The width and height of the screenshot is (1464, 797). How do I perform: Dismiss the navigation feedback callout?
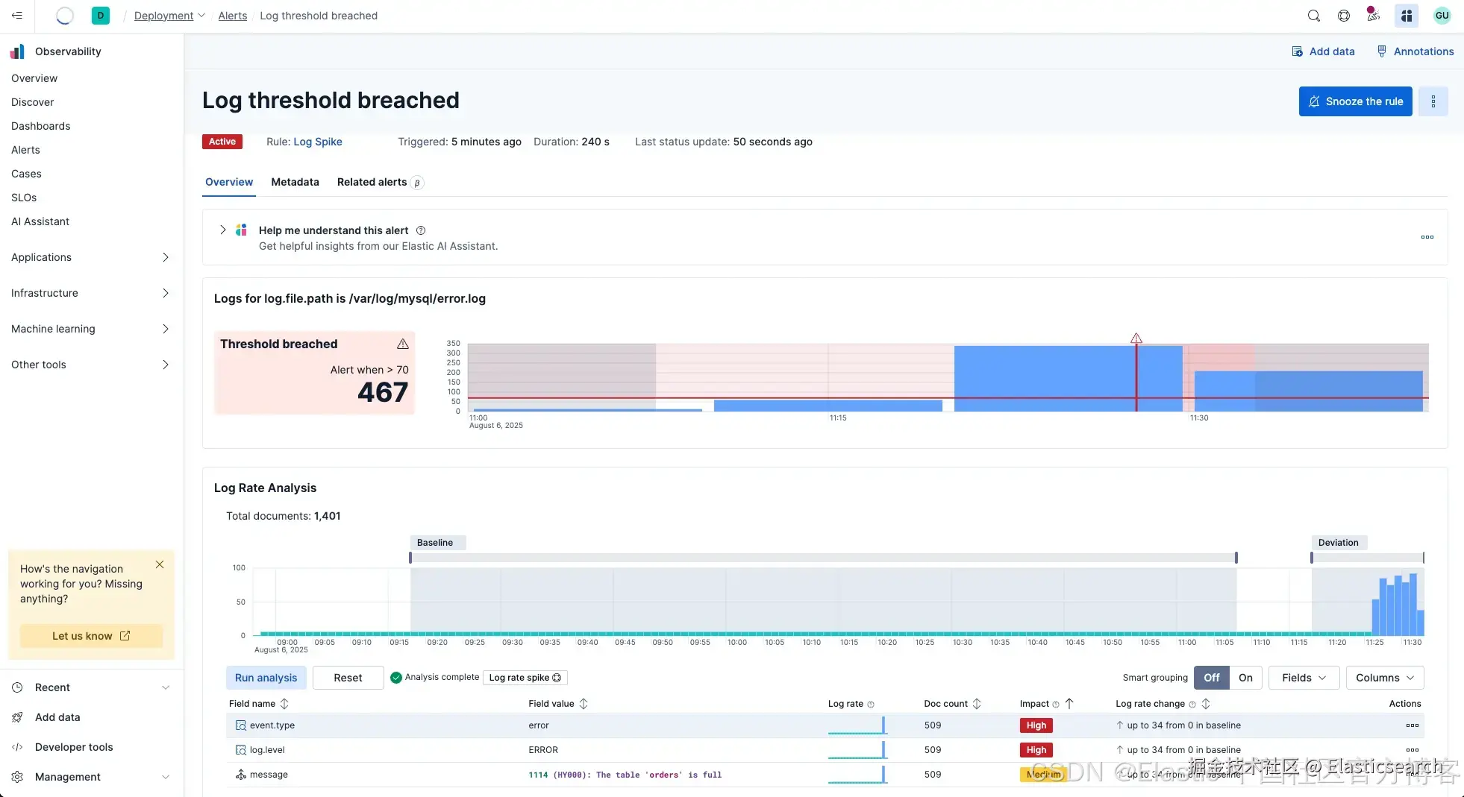[160, 565]
